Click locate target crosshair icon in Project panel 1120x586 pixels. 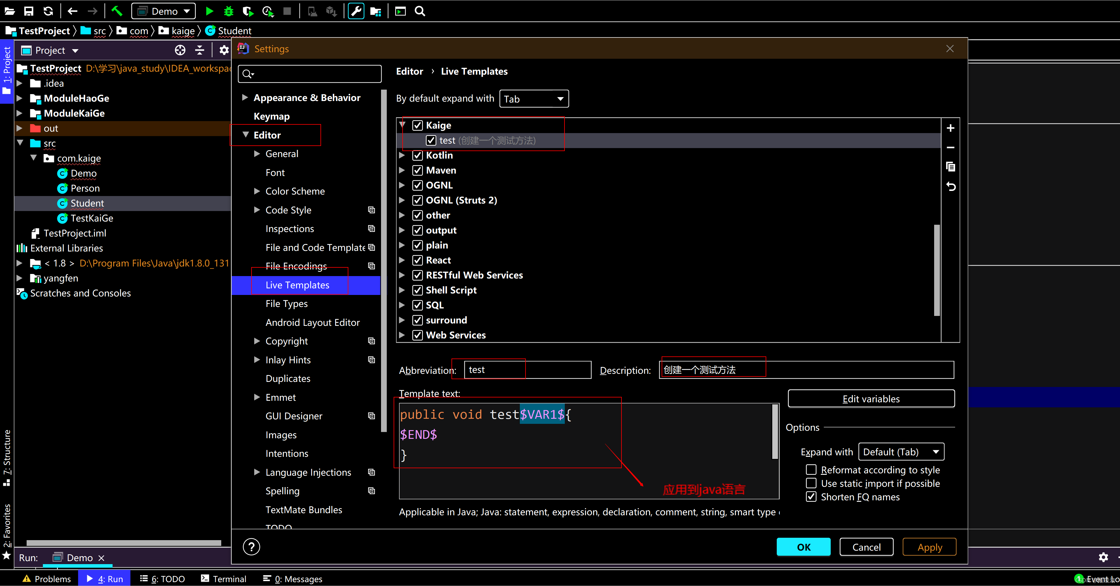180,50
